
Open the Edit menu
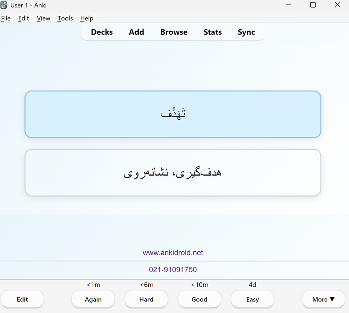pyautogui.click(x=23, y=18)
